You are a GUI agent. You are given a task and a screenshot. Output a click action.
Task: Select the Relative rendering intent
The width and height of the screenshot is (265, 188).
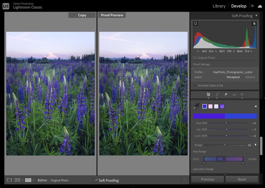[250, 77]
